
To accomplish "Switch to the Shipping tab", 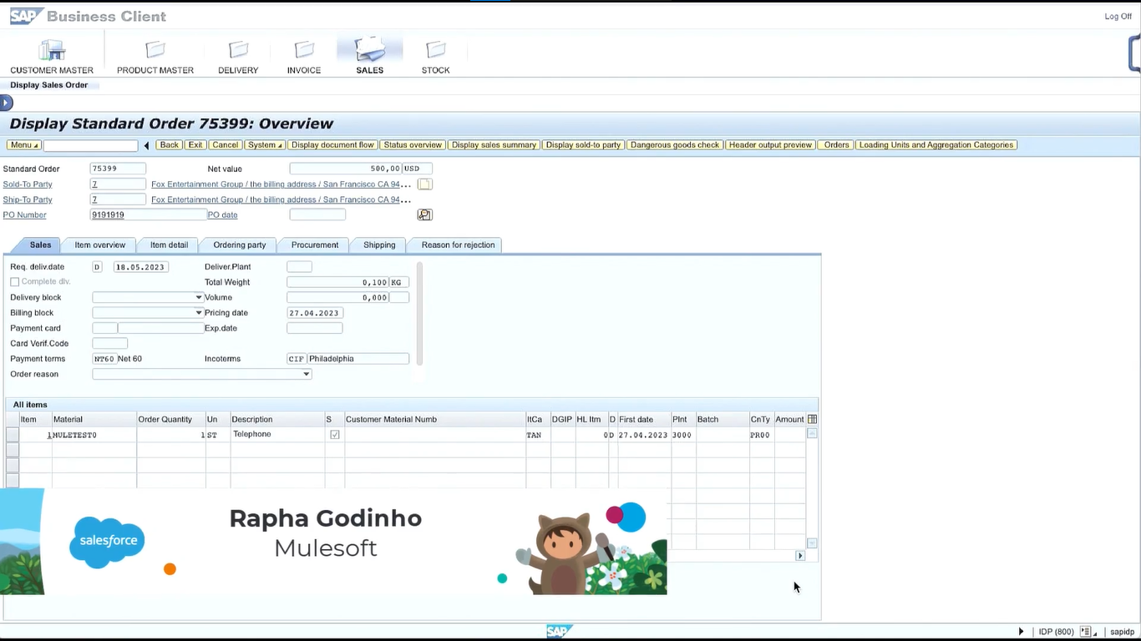I will click(x=379, y=245).
